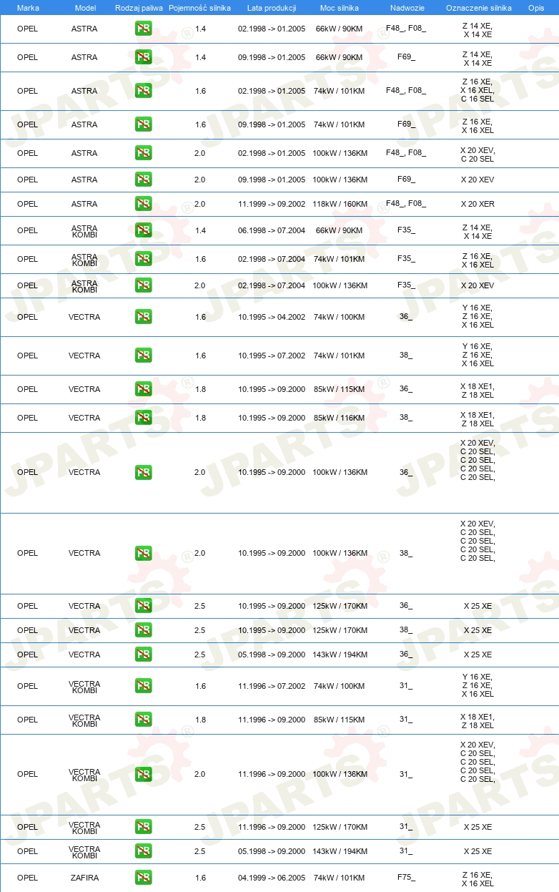The height and width of the screenshot is (892, 559).
Task: Click the 11.1996 -> 07.2002 production dates
Action: 272,686
